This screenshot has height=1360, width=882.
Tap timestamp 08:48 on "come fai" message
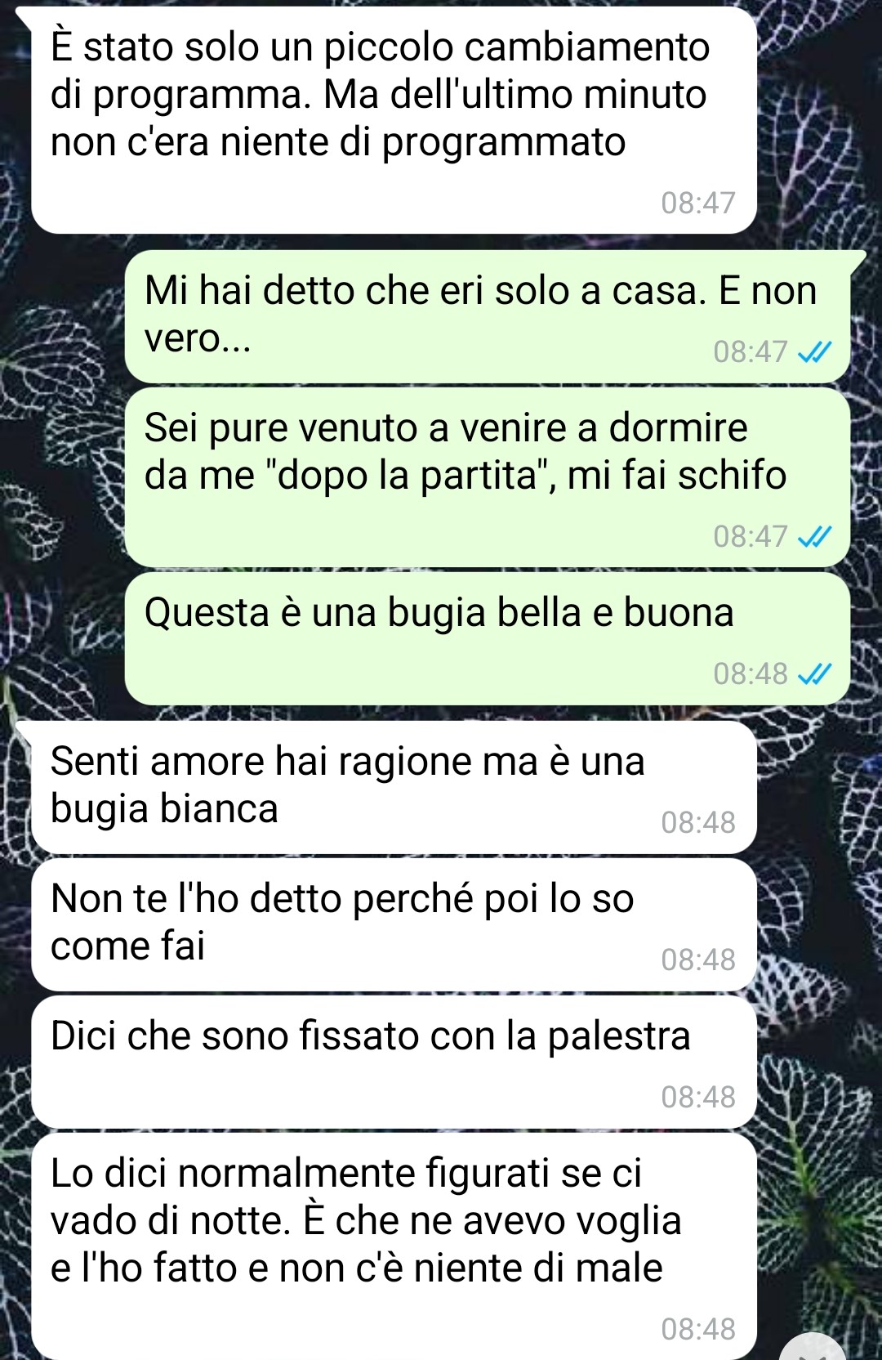(x=698, y=960)
